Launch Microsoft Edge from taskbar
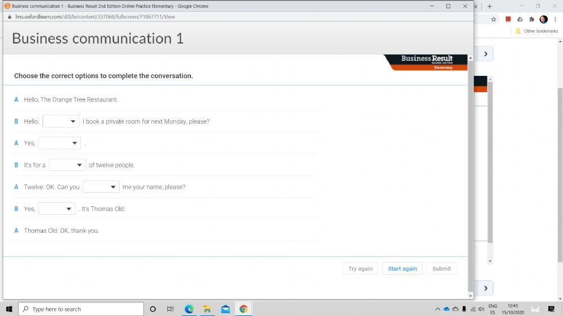Image resolution: width=563 pixels, height=316 pixels. (x=189, y=309)
